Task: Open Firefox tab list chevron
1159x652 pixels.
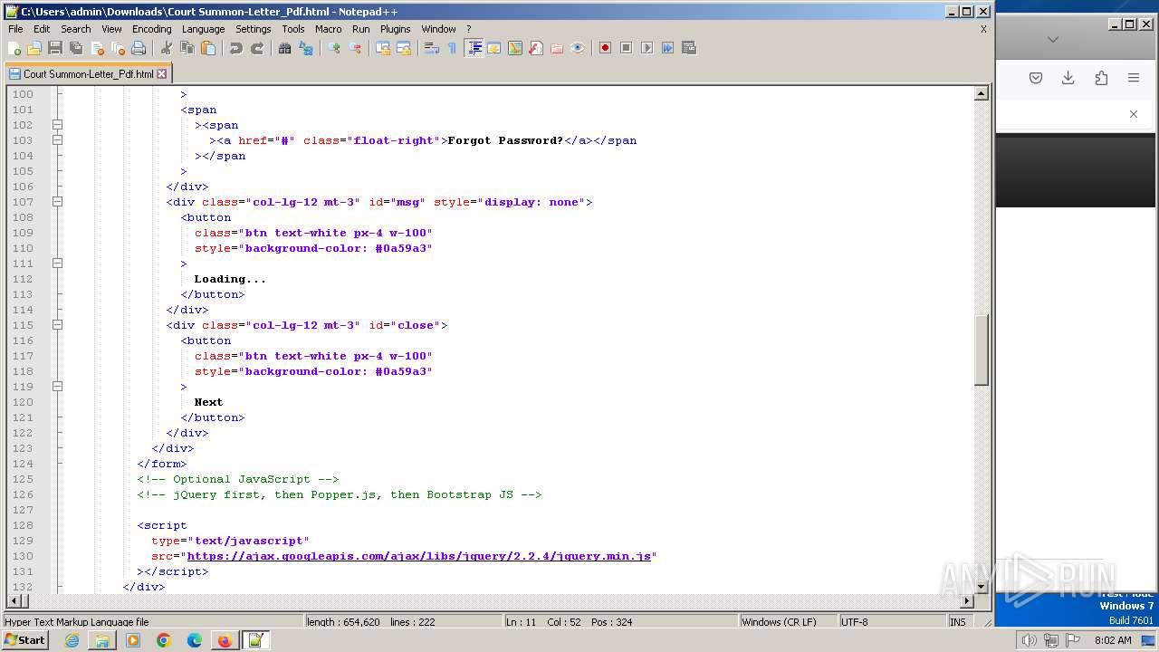Action: (1052, 39)
